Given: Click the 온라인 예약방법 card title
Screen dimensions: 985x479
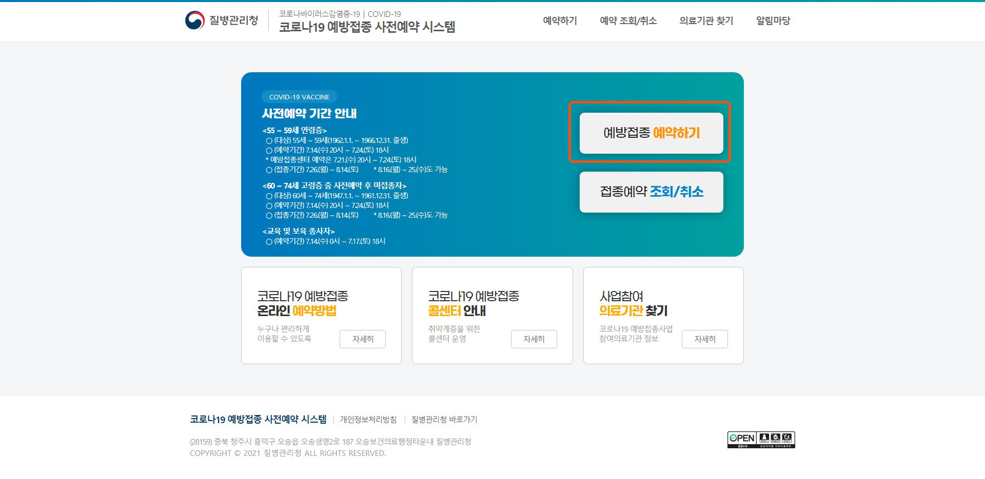Looking at the screenshot, I should pyautogui.click(x=303, y=303).
